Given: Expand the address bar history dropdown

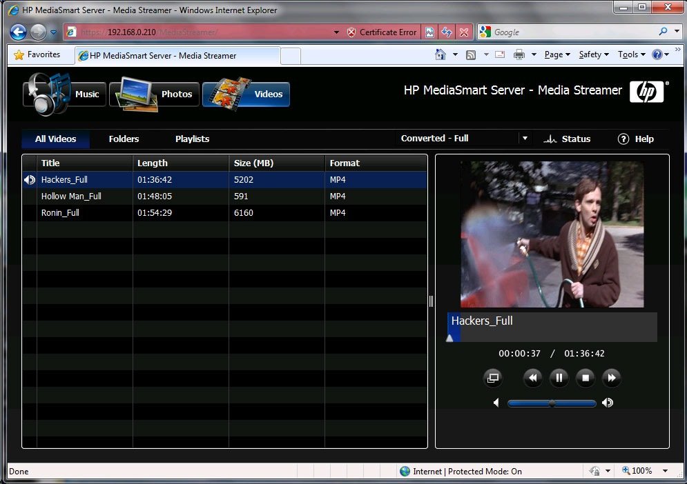Looking at the screenshot, I should 336,32.
